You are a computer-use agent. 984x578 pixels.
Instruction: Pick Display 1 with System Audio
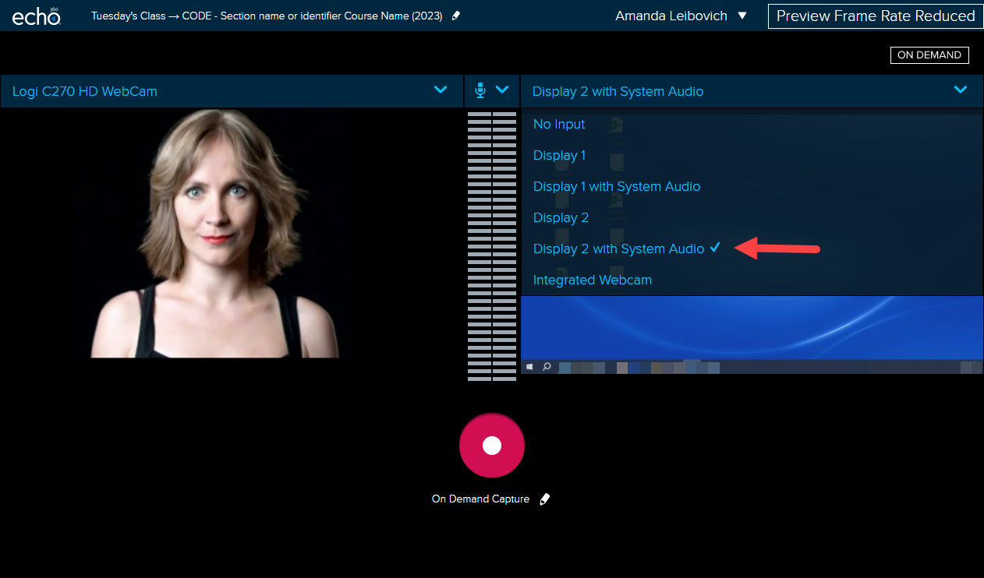(616, 186)
